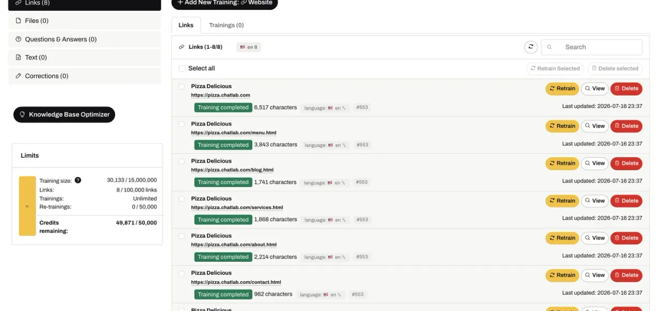Image resolution: width=658 pixels, height=311 pixels.
Task: Switch to the Trainings (0) tab
Action: [226, 25]
